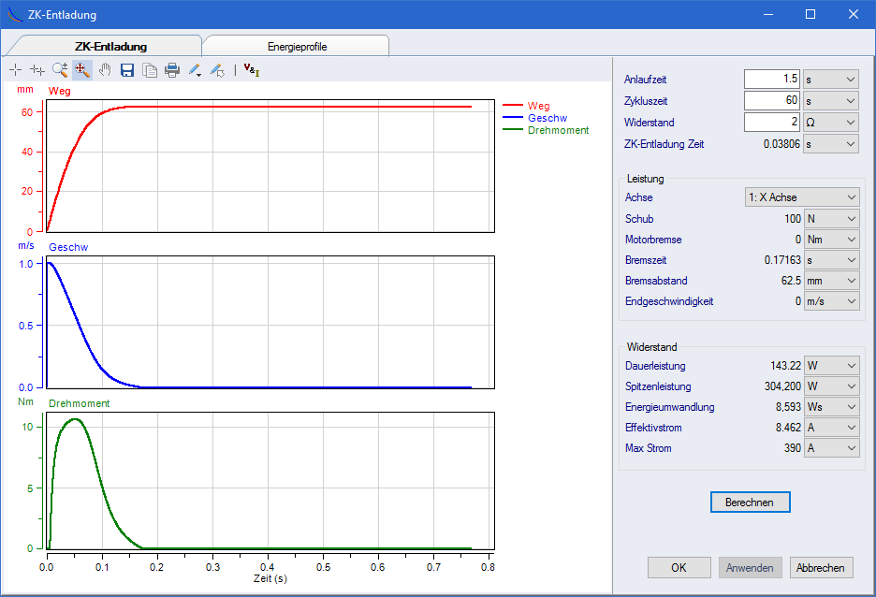This screenshot has width=876, height=597.
Task: Select the ZK-Entladung tab
Action: (x=110, y=47)
